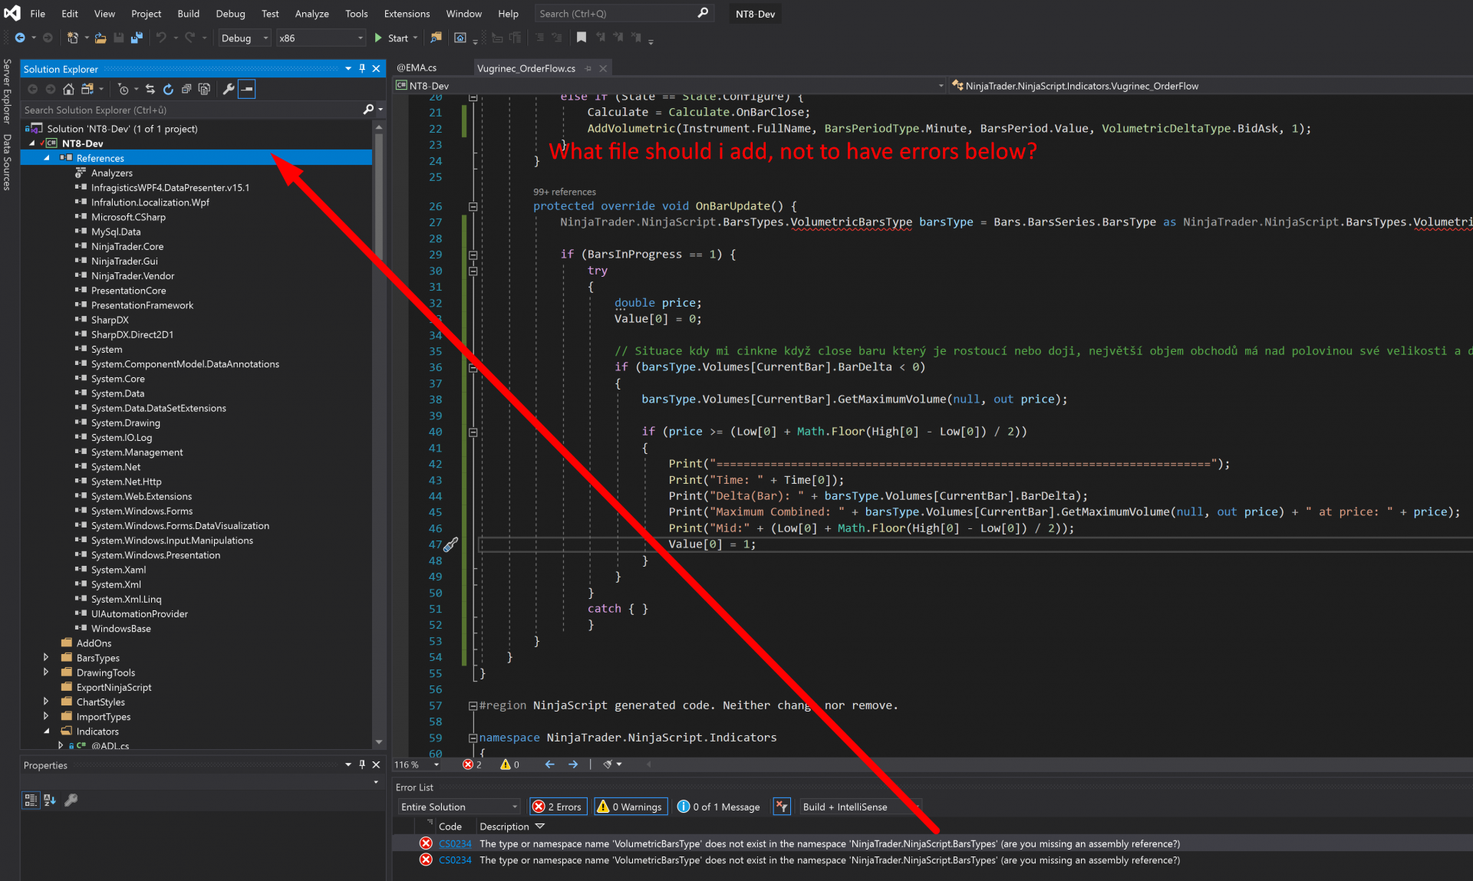The image size is (1473, 881).
Task: Click the Open File folder icon
Action: (101, 38)
